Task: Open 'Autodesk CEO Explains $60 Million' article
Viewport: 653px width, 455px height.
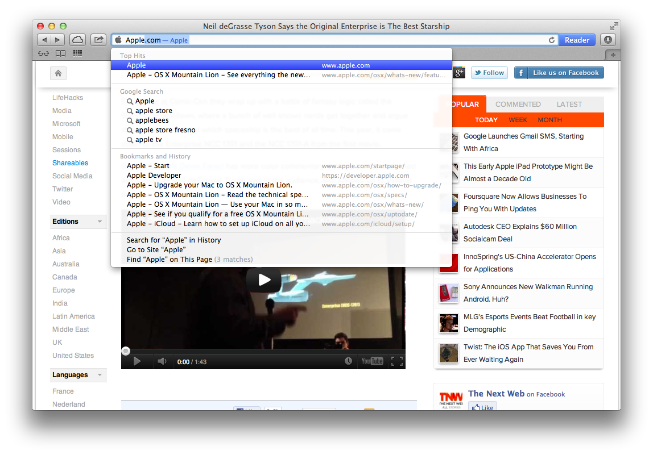Action: click(520, 233)
